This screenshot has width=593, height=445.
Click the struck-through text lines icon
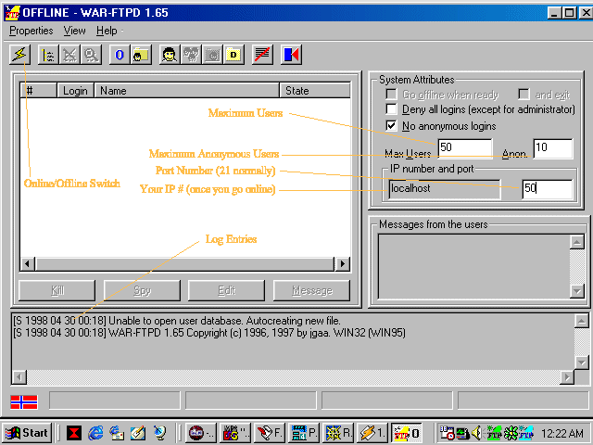[x=262, y=55]
